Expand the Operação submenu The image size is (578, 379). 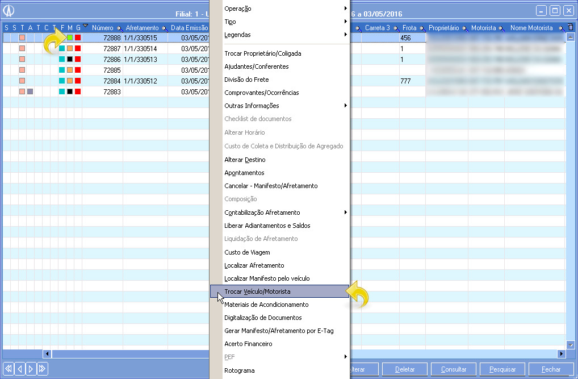(x=345, y=8)
